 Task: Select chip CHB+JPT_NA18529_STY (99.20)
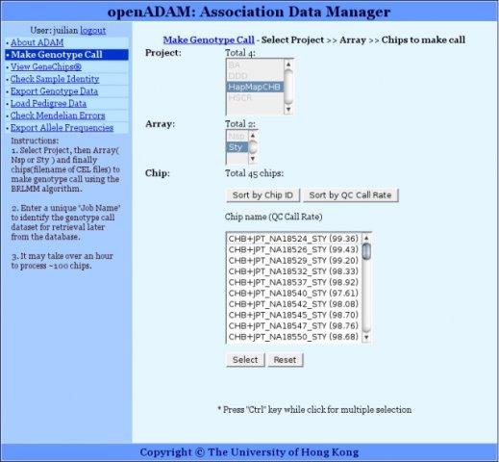coord(293,261)
